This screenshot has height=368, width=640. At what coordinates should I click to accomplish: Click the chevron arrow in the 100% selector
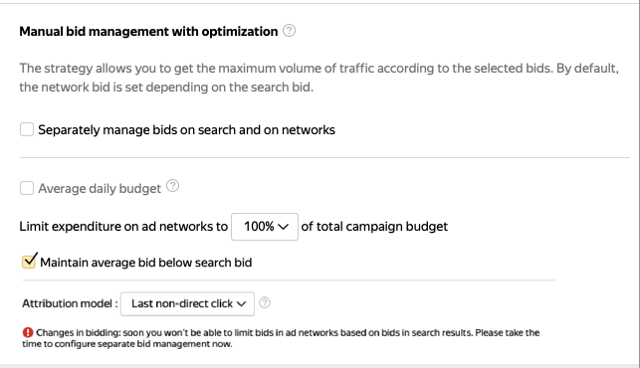[x=284, y=227]
